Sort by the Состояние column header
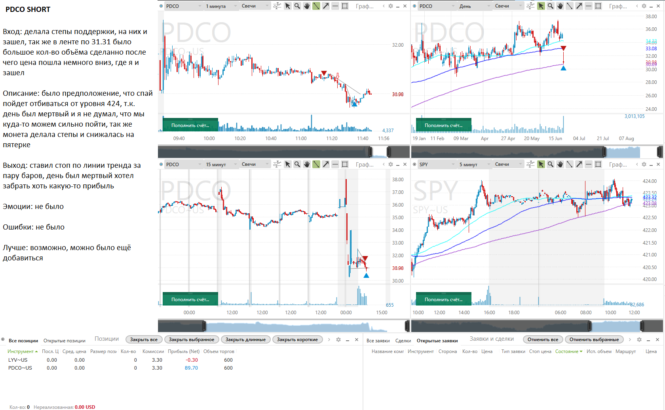 coord(568,351)
